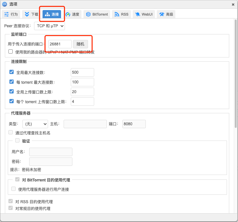The height and width of the screenshot is (222, 238).
Task: Click the 随机 port button
Action: pyautogui.click(x=80, y=44)
